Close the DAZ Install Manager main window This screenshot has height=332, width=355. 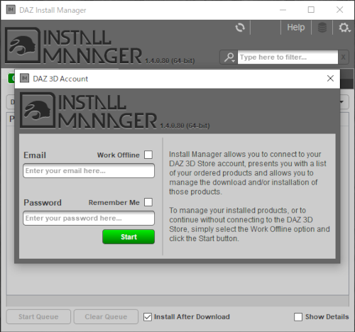(x=339, y=10)
